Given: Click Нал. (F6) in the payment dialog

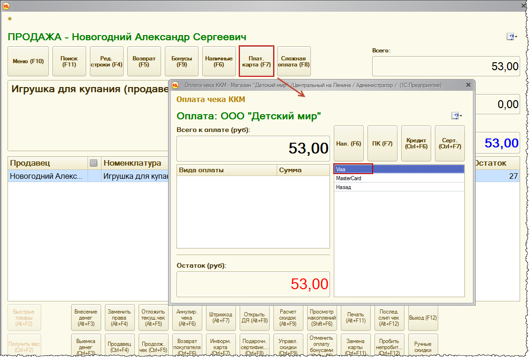Looking at the screenshot, I should 349,144.
